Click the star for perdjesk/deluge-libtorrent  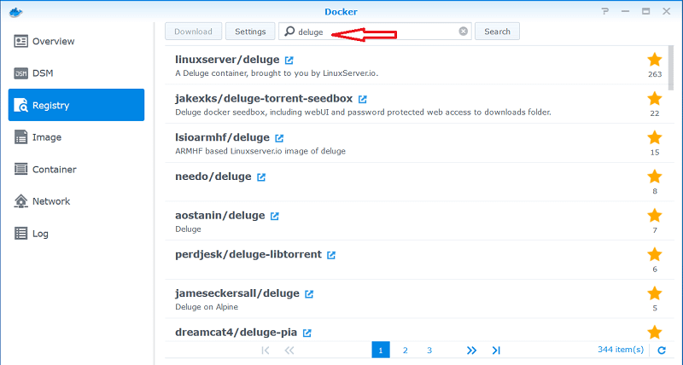(655, 254)
